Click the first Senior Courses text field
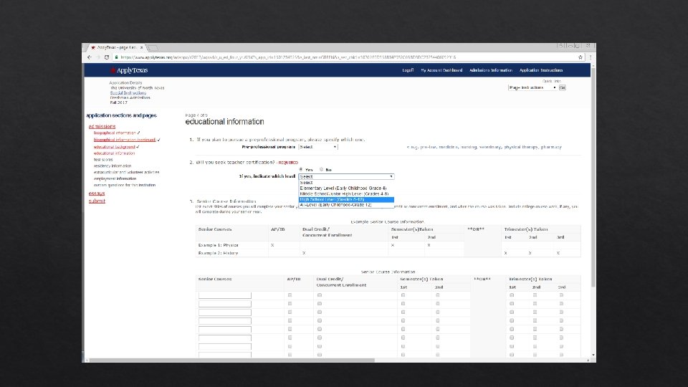Screen dimensions: 688x387 pos(224,295)
